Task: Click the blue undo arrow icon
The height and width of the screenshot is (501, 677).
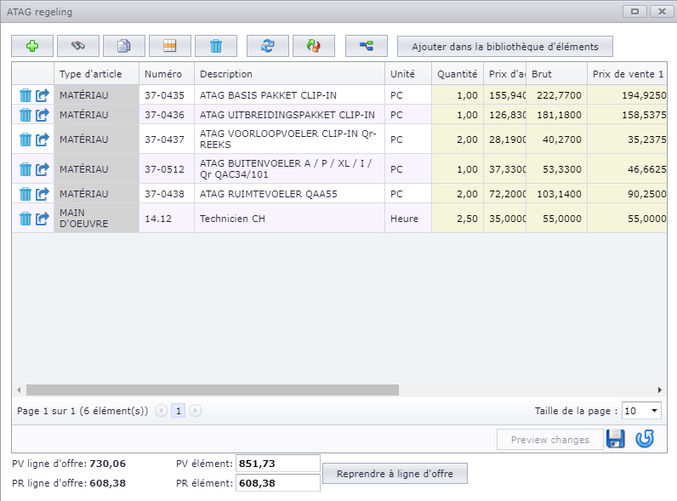Action: tap(645, 439)
